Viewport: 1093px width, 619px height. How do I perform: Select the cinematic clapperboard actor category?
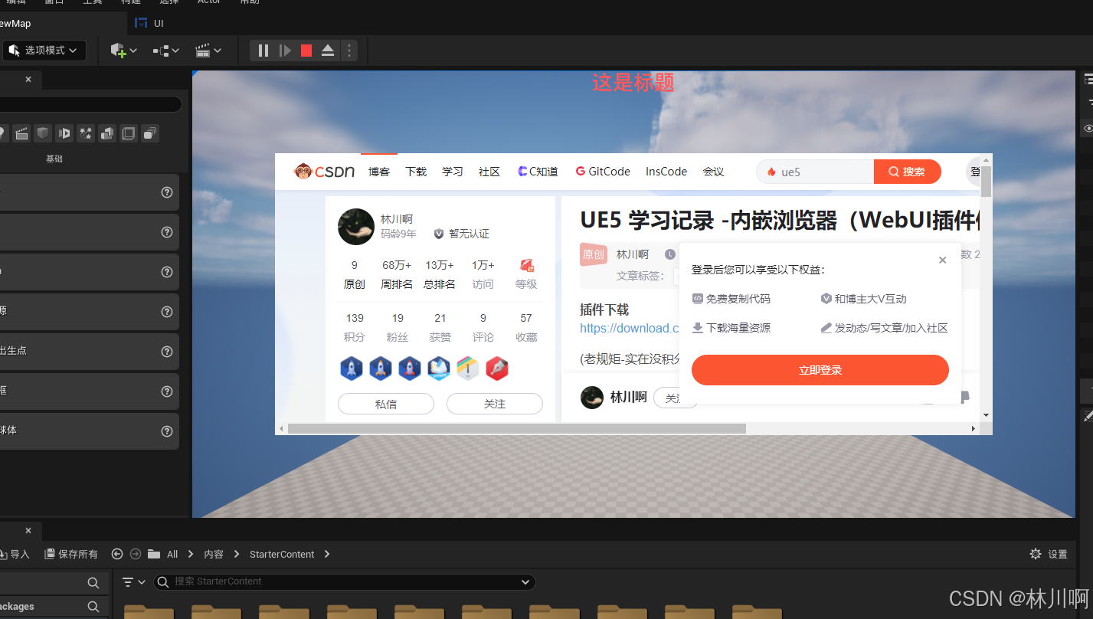coord(21,133)
